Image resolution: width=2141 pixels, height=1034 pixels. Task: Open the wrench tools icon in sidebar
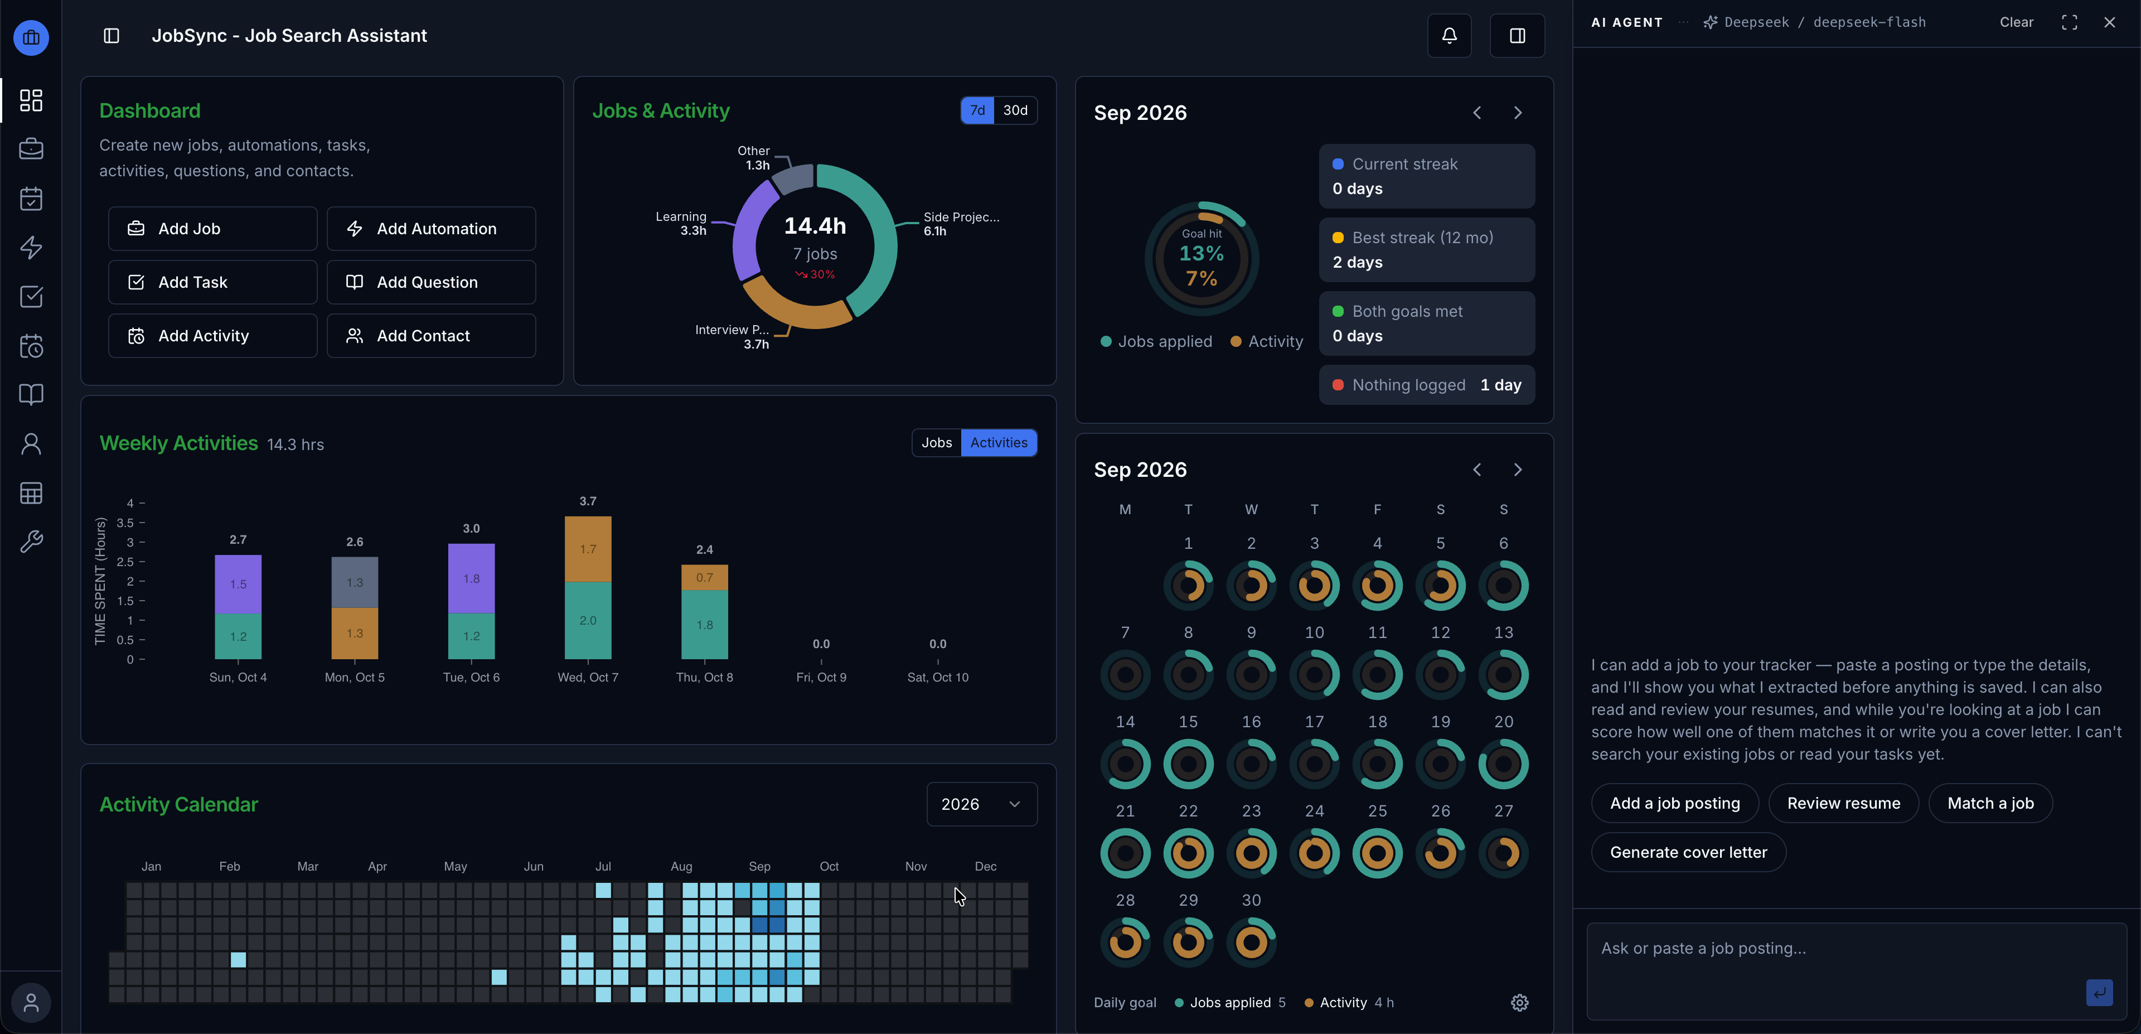[x=31, y=542]
